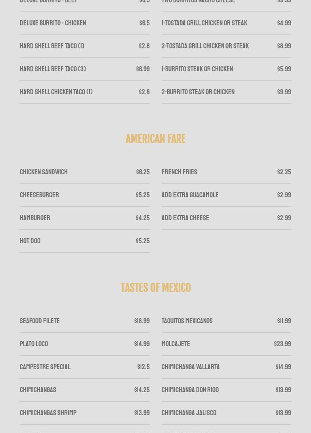Choose the Chimichanga Vallarta item
311x433 pixels.
coord(191,367)
